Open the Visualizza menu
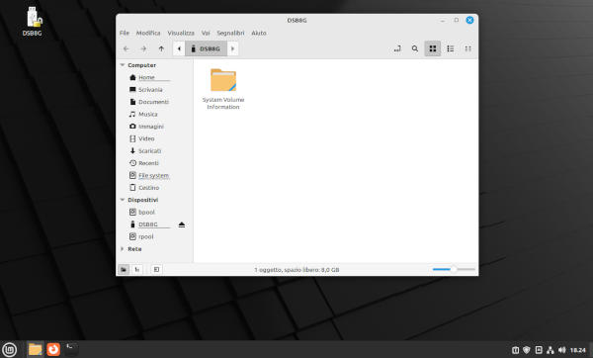Screen dimensions: 593x358 (181, 33)
